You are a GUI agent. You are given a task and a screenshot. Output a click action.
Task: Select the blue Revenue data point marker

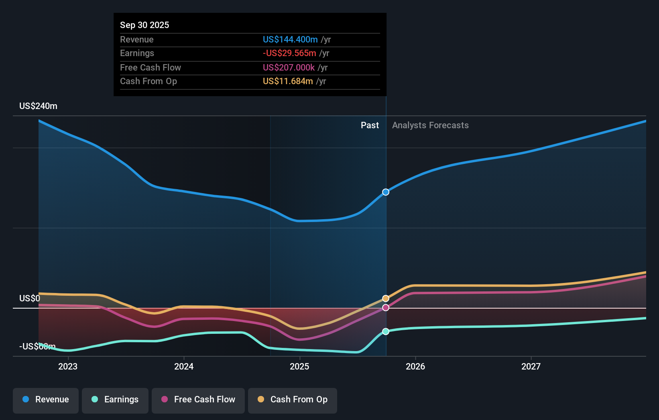(x=385, y=192)
